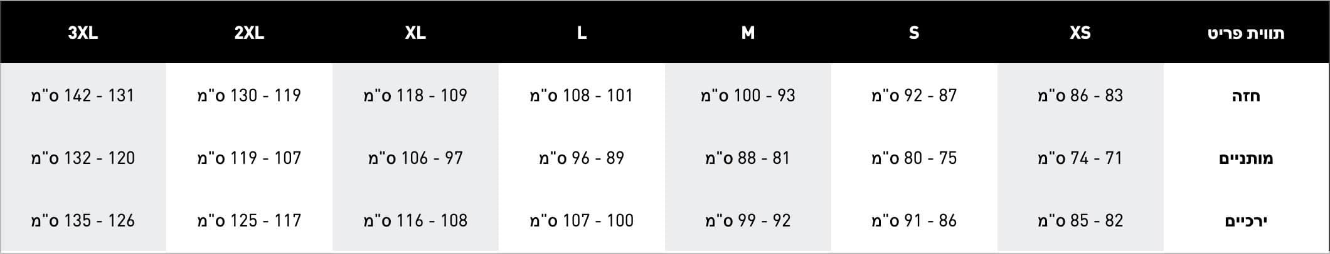Select the S size header cell

click(913, 33)
